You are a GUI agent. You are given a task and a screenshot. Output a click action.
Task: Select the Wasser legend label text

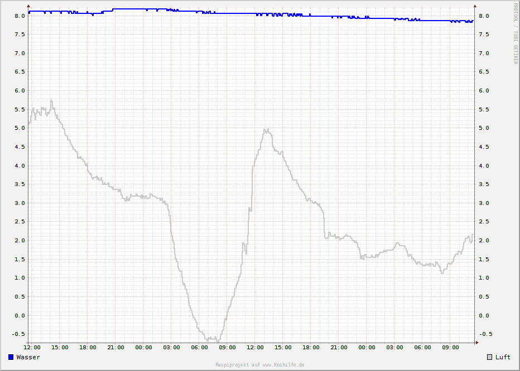[28, 357]
